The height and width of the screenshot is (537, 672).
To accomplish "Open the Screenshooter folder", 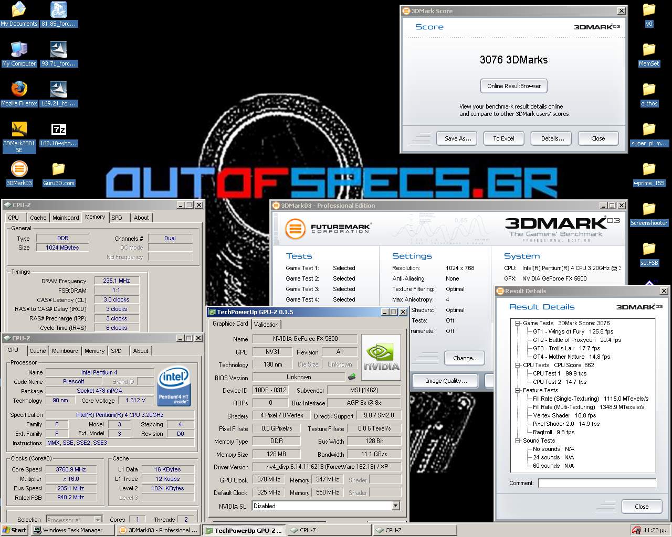I will click(649, 213).
